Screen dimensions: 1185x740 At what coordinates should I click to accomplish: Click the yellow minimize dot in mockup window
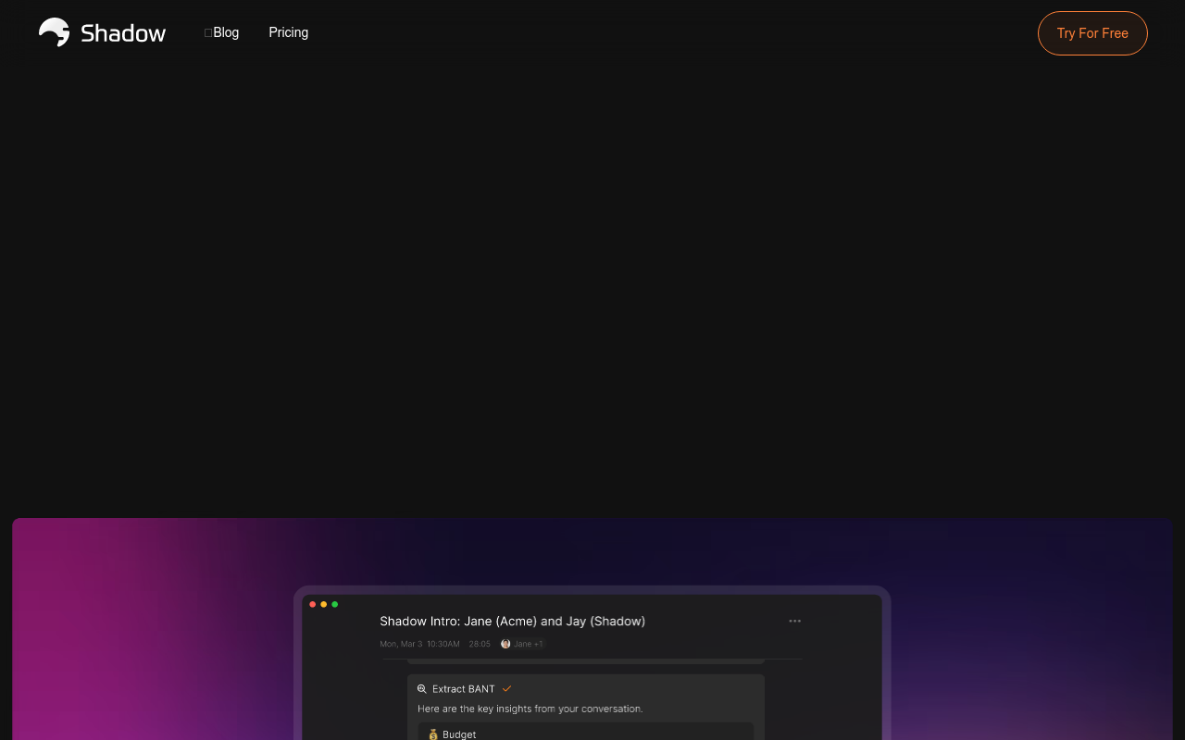(323, 604)
